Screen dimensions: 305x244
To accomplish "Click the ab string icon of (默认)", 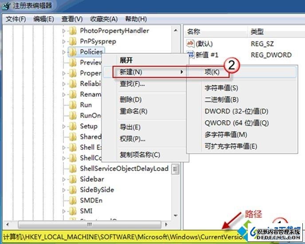I will point(190,43).
